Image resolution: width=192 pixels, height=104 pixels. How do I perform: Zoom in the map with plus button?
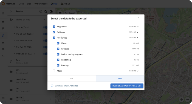pos(187,93)
